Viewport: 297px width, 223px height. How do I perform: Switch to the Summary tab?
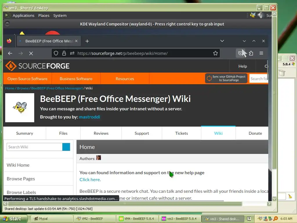pos(25,133)
